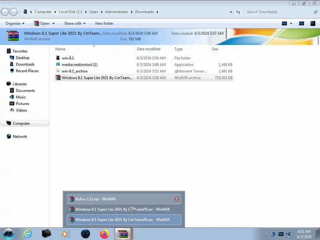This screenshot has height=240, width=320.
Task: Expand breadcrumb arrow after Users
Action: pyautogui.click(x=102, y=12)
